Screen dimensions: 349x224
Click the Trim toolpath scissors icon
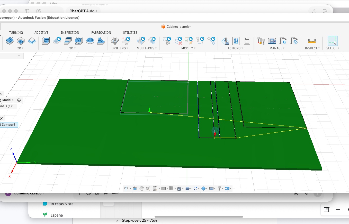167,41
